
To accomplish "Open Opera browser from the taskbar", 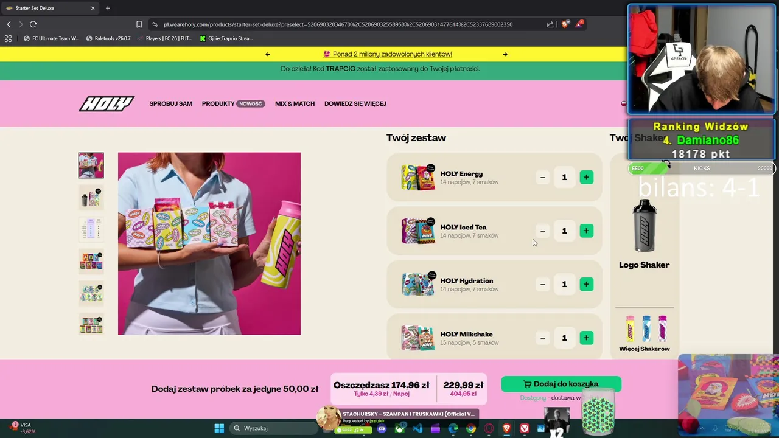I will (x=489, y=429).
